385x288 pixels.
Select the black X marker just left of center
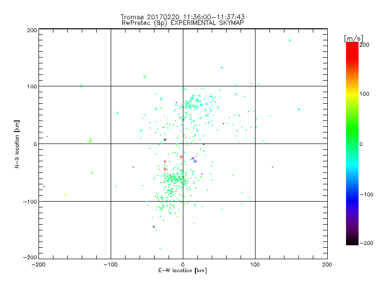coord(165,140)
